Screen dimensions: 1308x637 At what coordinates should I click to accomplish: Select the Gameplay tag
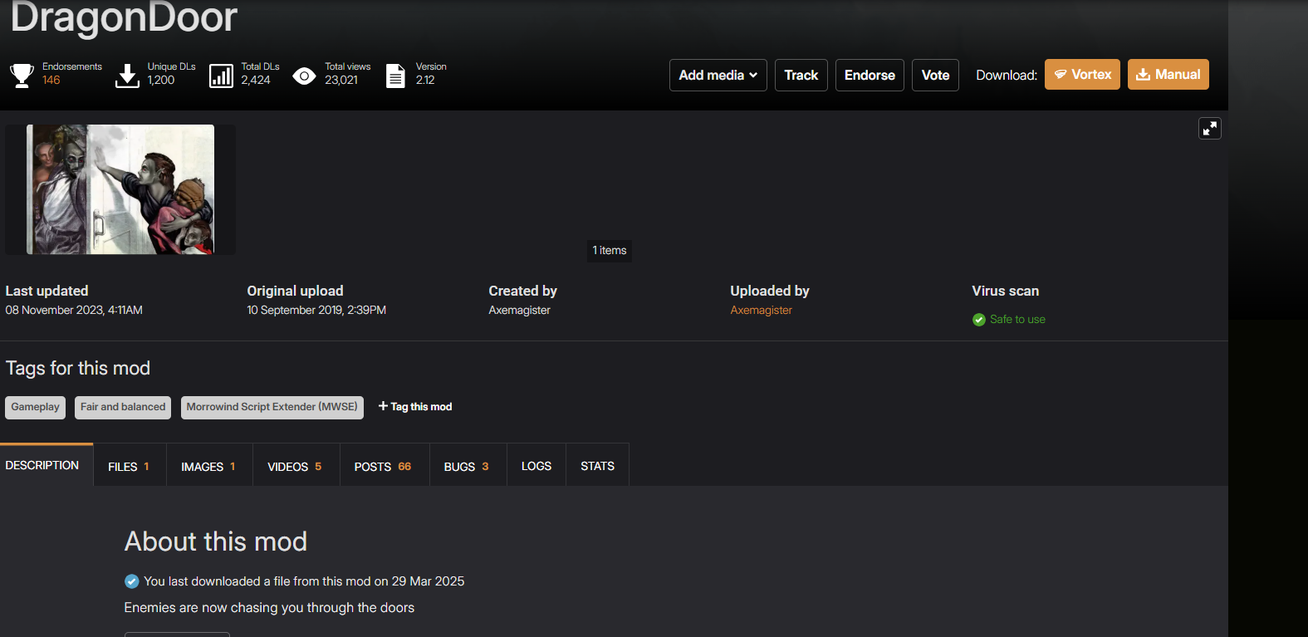[35, 407]
